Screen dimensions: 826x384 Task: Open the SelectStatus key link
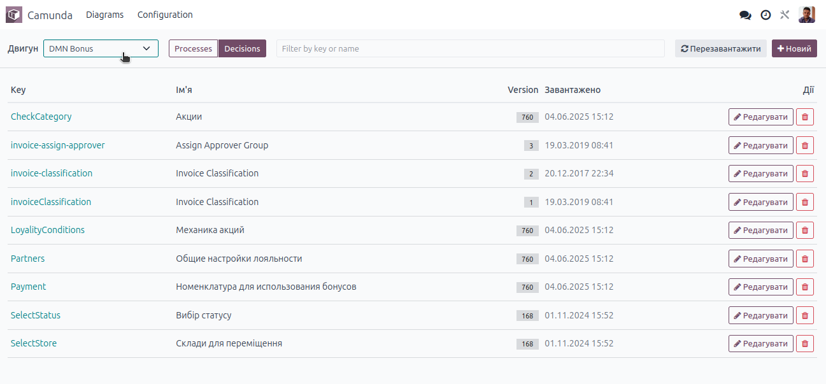point(36,315)
